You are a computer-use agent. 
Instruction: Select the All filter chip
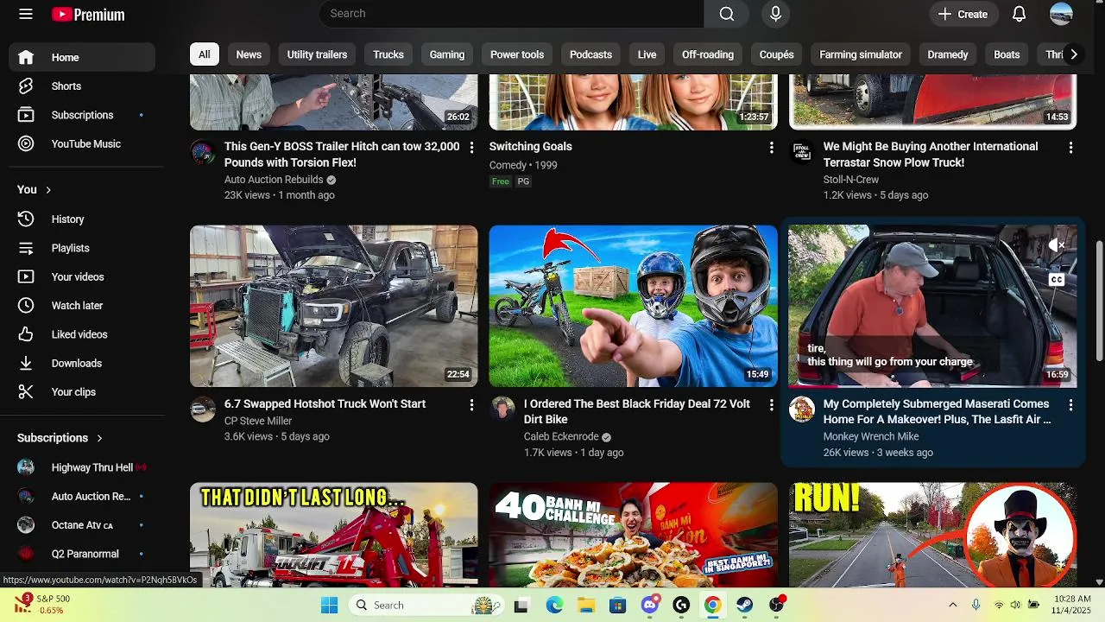click(204, 54)
